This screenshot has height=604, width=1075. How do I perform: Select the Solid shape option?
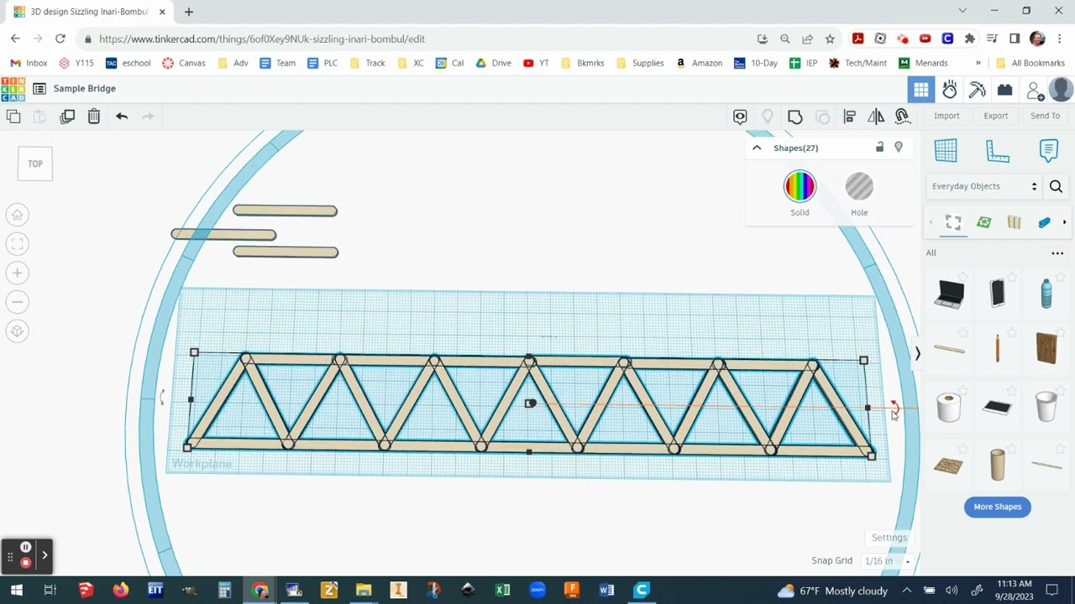(x=800, y=194)
